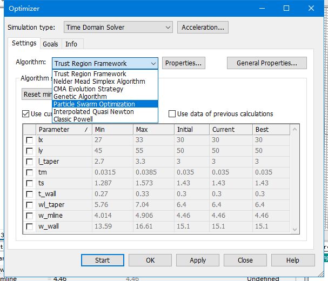Check the w_mline parameter checkbox
This screenshot has height=281, width=328.
(30, 216)
